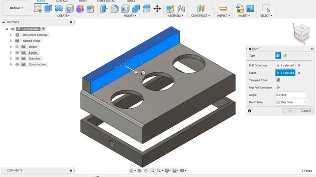Toggle the Tangent Chain checkbox
Screen dimensions: 316x177
tap(278, 80)
